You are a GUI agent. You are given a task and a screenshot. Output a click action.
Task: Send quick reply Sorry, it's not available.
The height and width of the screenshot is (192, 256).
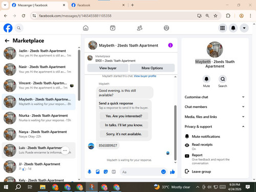coord(124,134)
